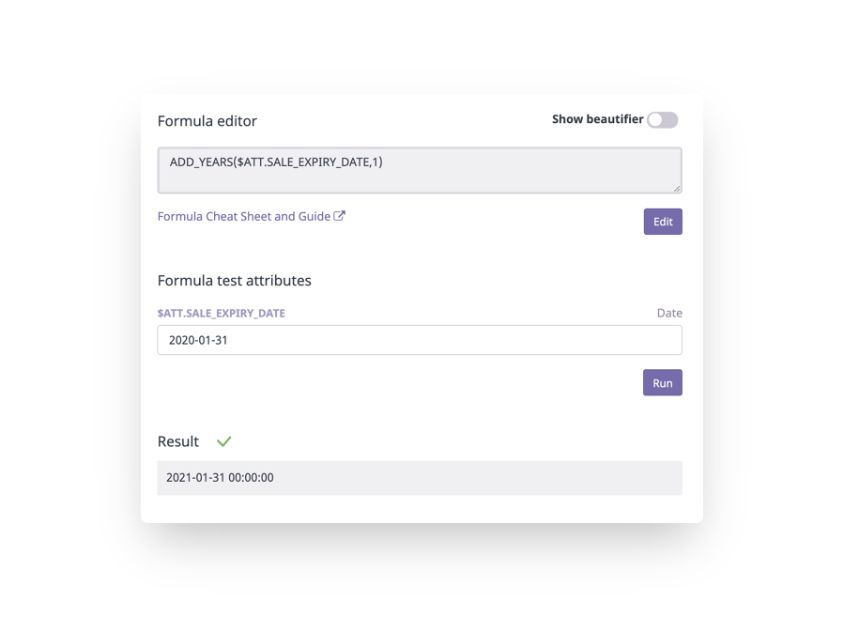This screenshot has height=617, width=844.
Task: Select the $ATT.SALE_EXPIRY_DATE attribute label
Action: tap(222, 313)
